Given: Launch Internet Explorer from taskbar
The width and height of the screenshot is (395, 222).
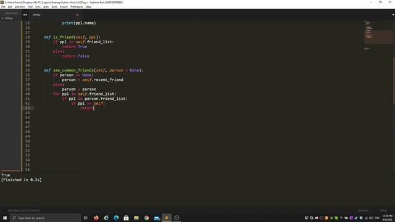Looking at the screenshot, I should click(x=106, y=218).
